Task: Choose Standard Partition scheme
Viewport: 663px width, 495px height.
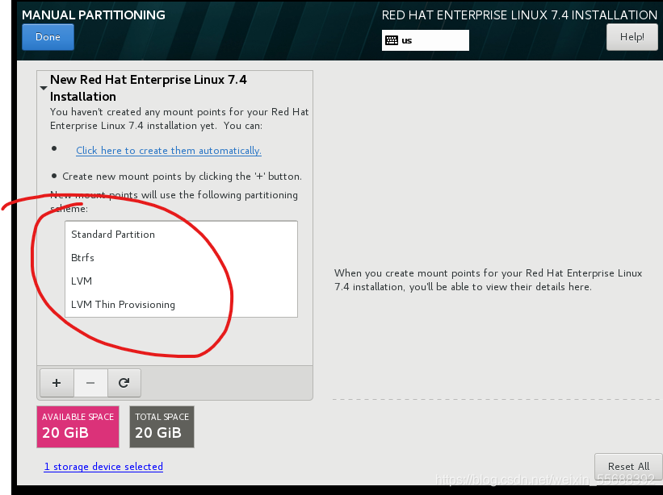Action: tap(181, 235)
